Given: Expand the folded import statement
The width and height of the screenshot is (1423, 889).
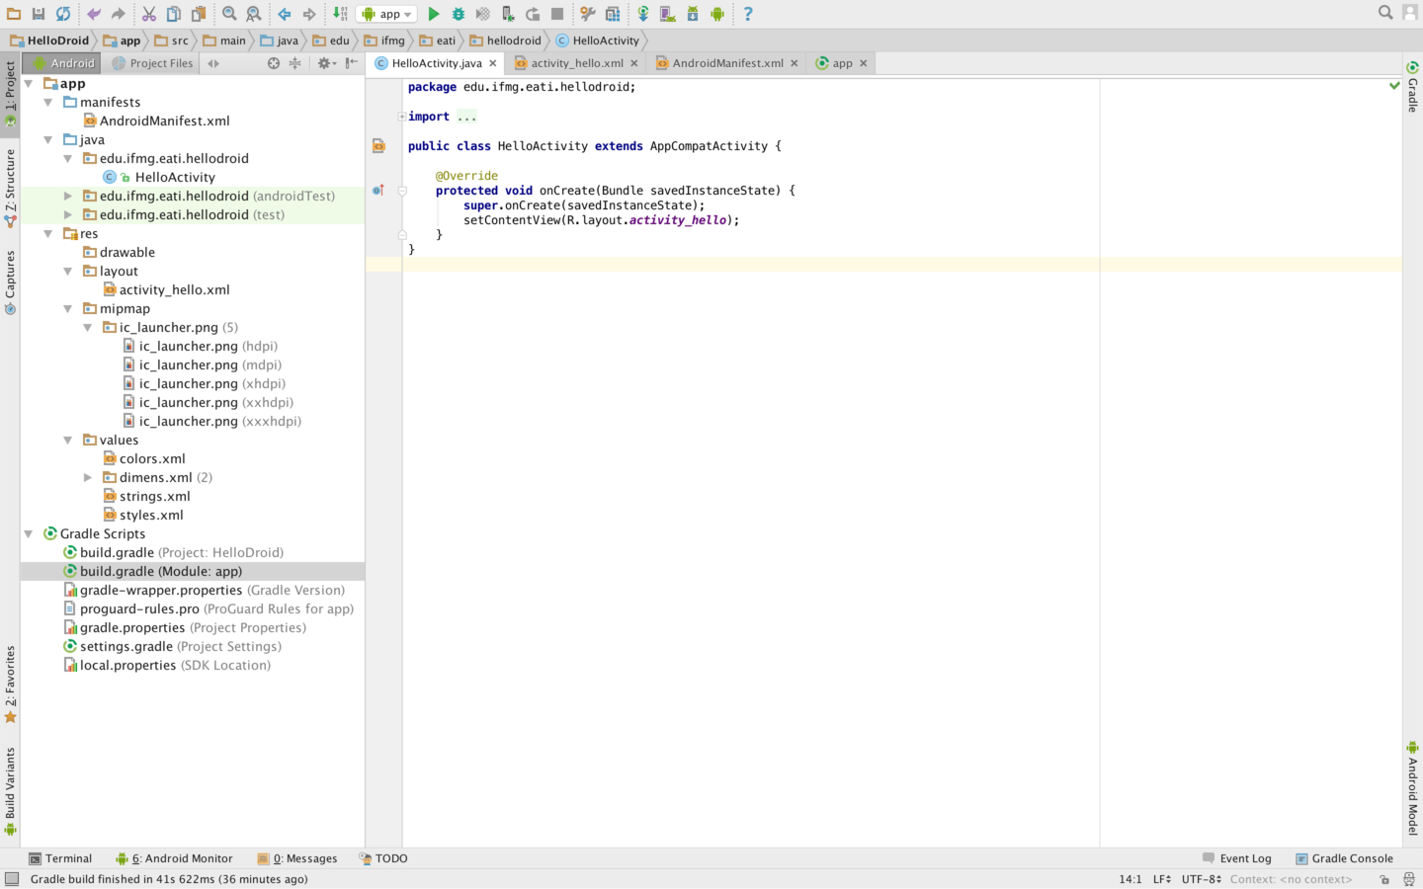Looking at the screenshot, I should pos(402,117).
